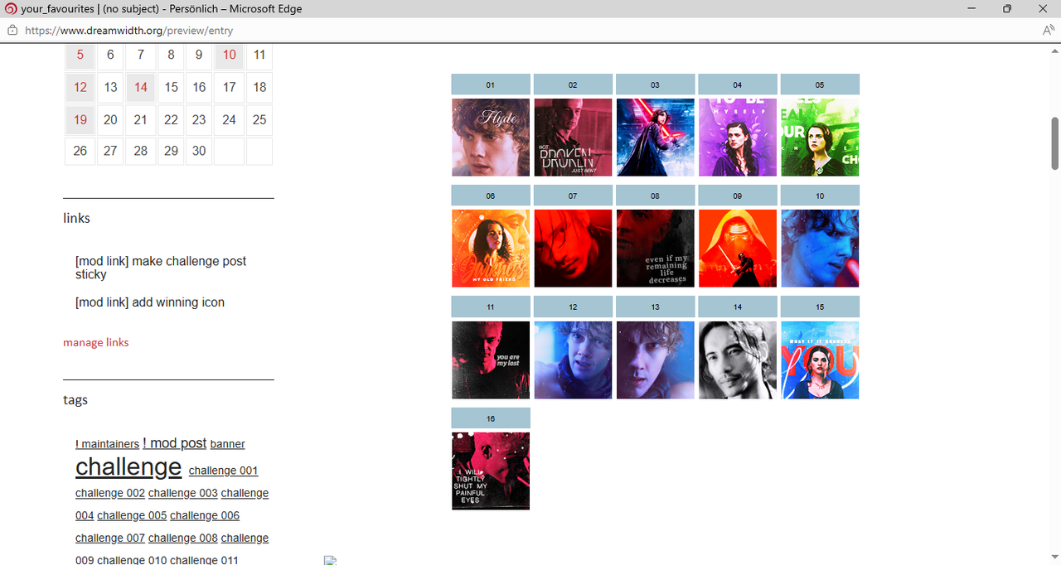Click the 'links' heading
The height and width of the screenshot is (565, 1061).
[x=77, y=218]
